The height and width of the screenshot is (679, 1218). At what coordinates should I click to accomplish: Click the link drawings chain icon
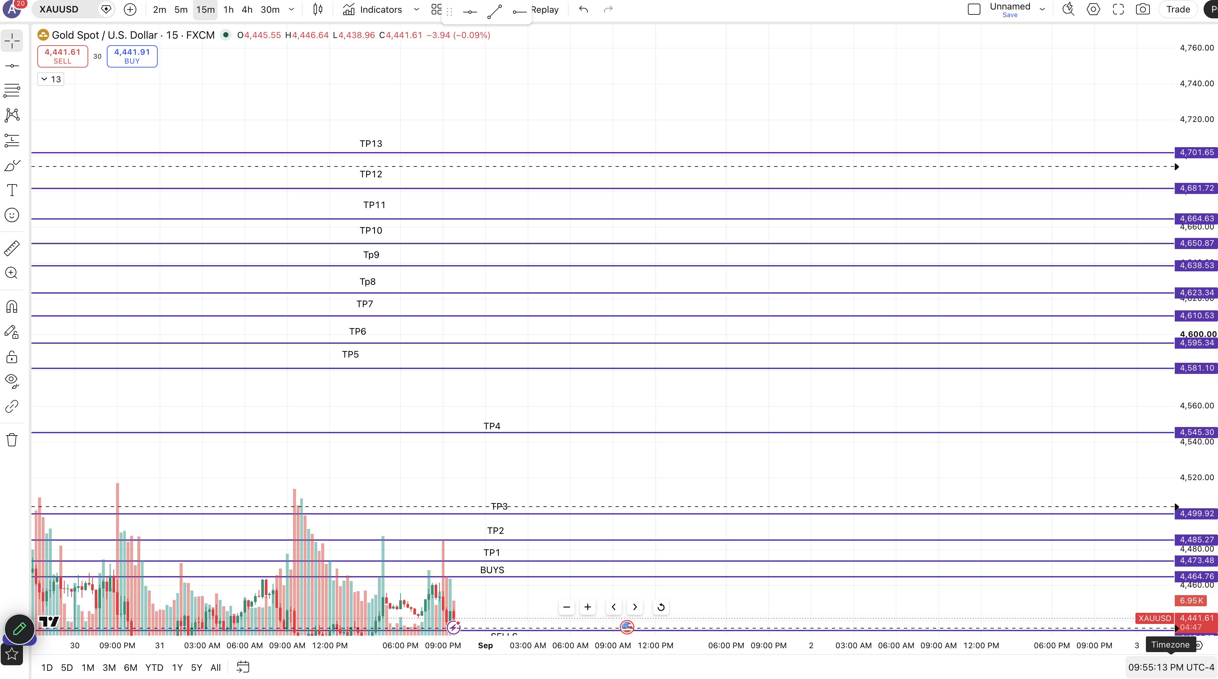(12, 406)
